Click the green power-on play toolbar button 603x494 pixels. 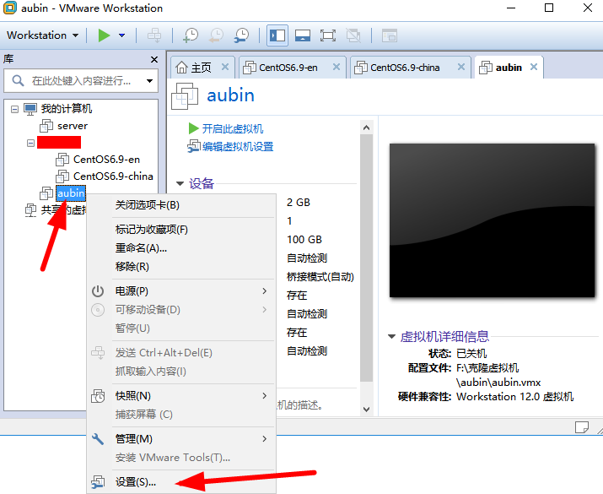click(x=104, y=35)
